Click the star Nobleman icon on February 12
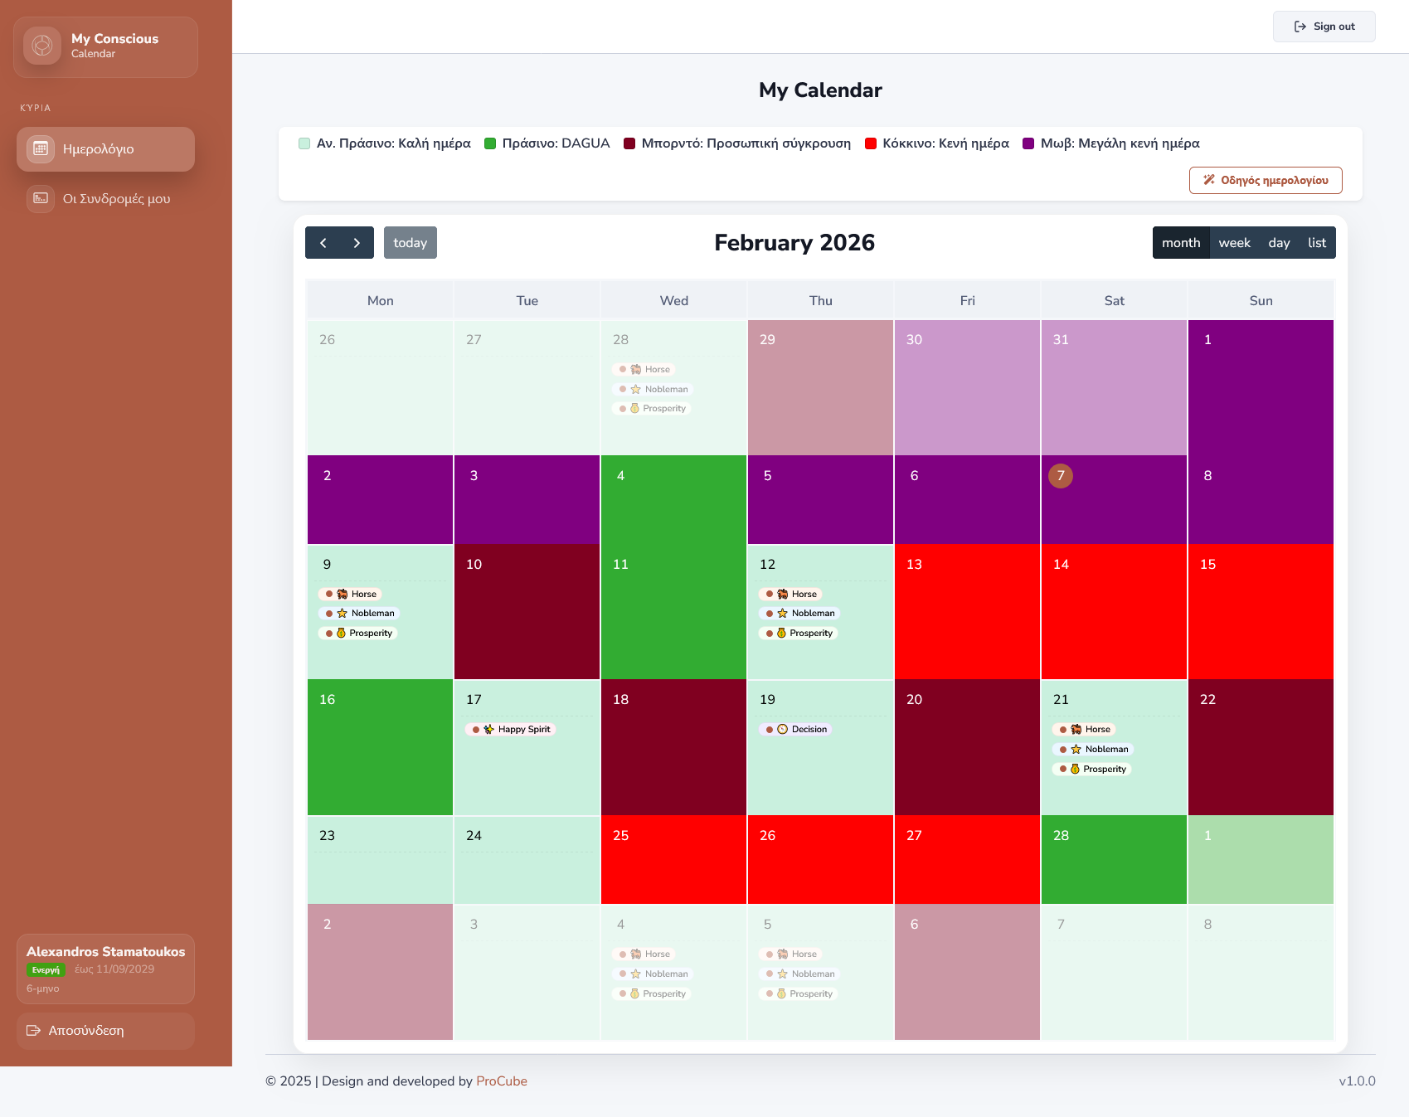 [782, 614]
